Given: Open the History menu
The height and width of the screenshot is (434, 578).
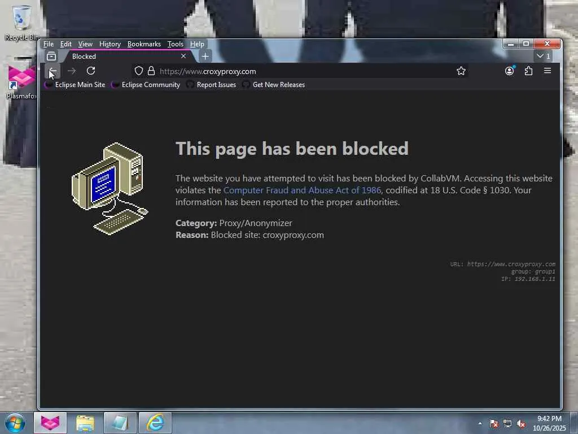Looking at the screenshot, I should [110, 44].
